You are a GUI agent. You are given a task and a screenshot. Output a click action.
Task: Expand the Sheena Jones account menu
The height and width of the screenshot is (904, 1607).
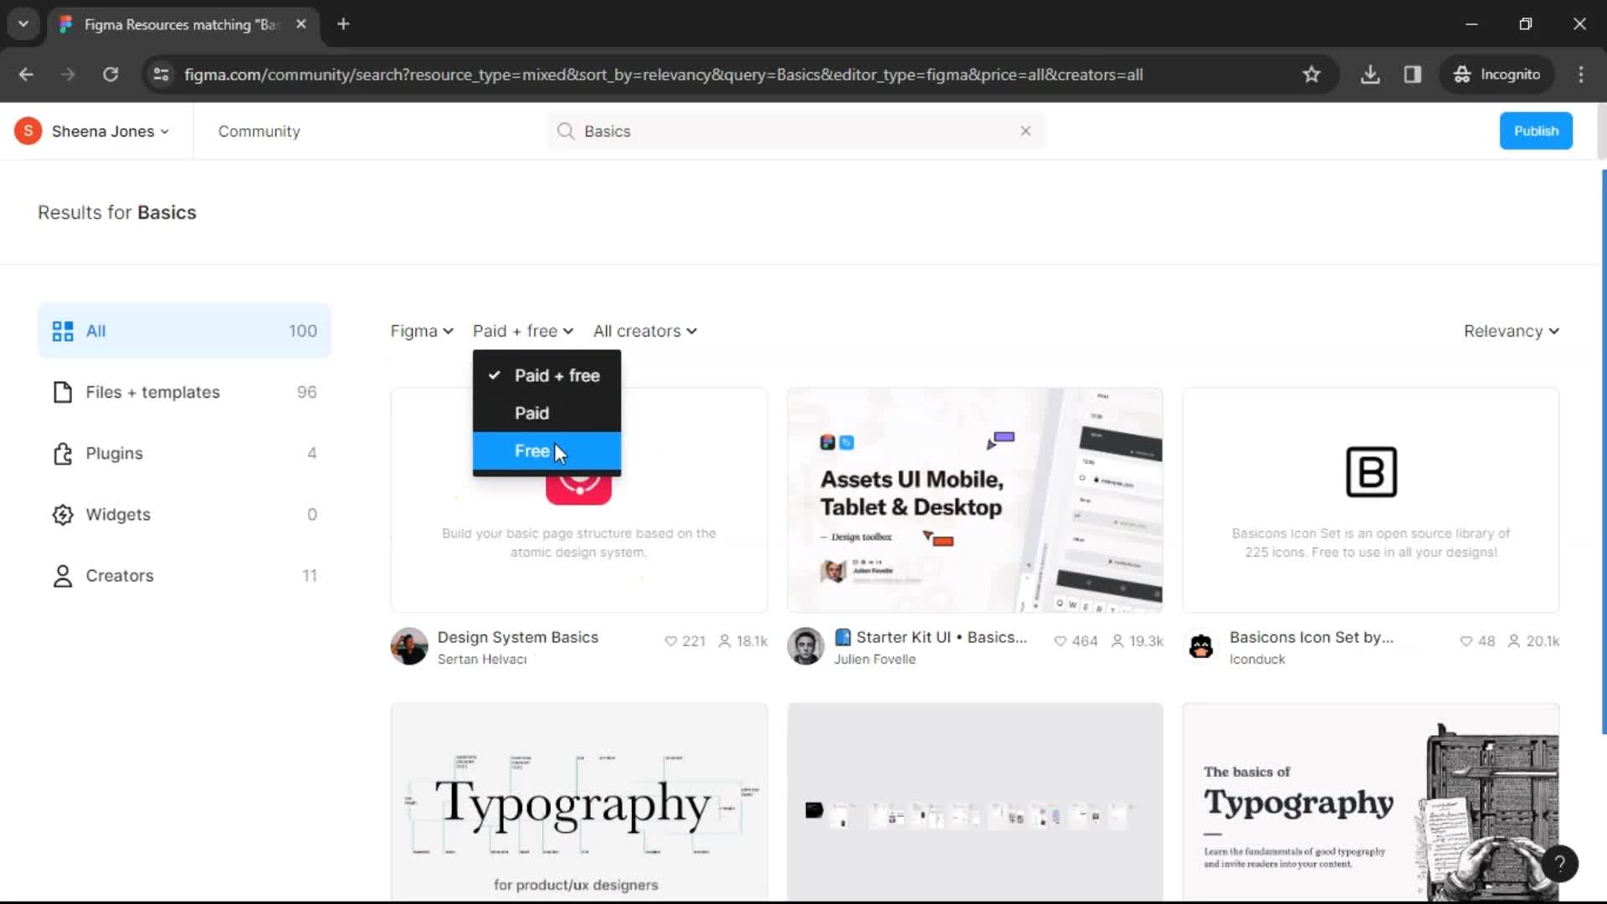110,131
